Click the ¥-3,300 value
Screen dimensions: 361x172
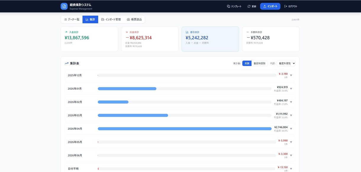tap(283, 154)
